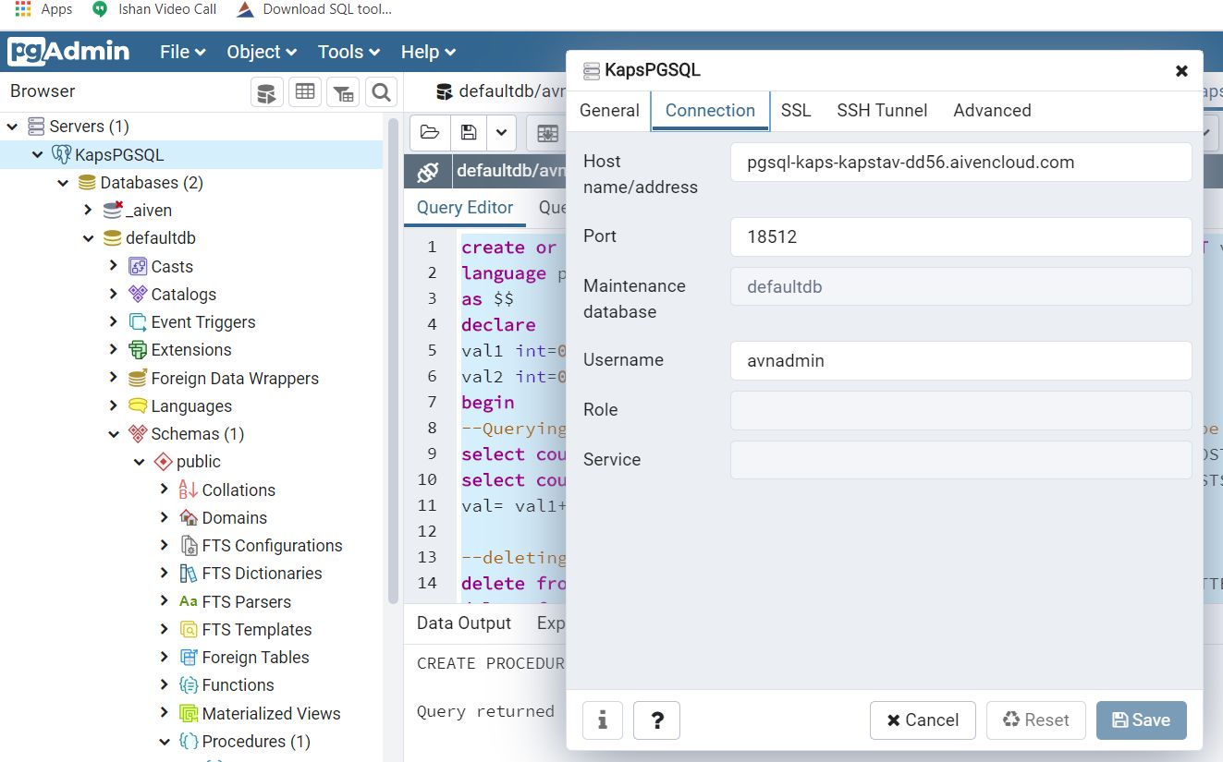Select FTS Parsers tree item
Viewport: 1223px width, 762px height.
click(246, 602)
